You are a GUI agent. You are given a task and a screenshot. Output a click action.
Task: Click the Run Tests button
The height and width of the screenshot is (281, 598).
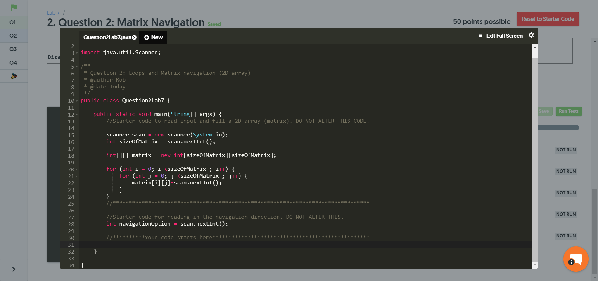(568, 111)
